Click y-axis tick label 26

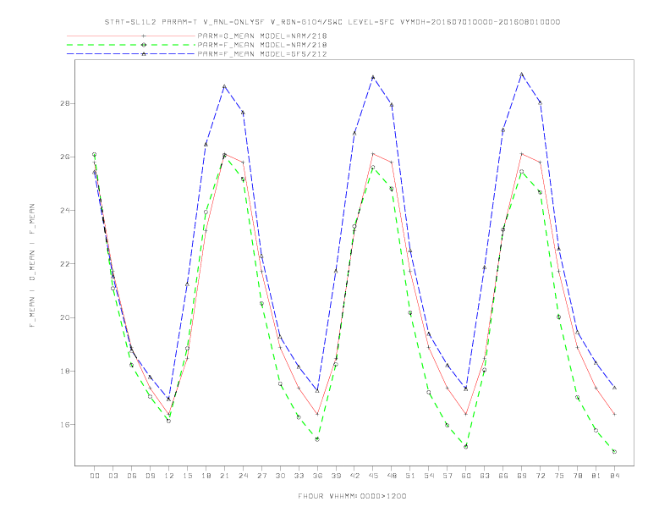[65, 157]
